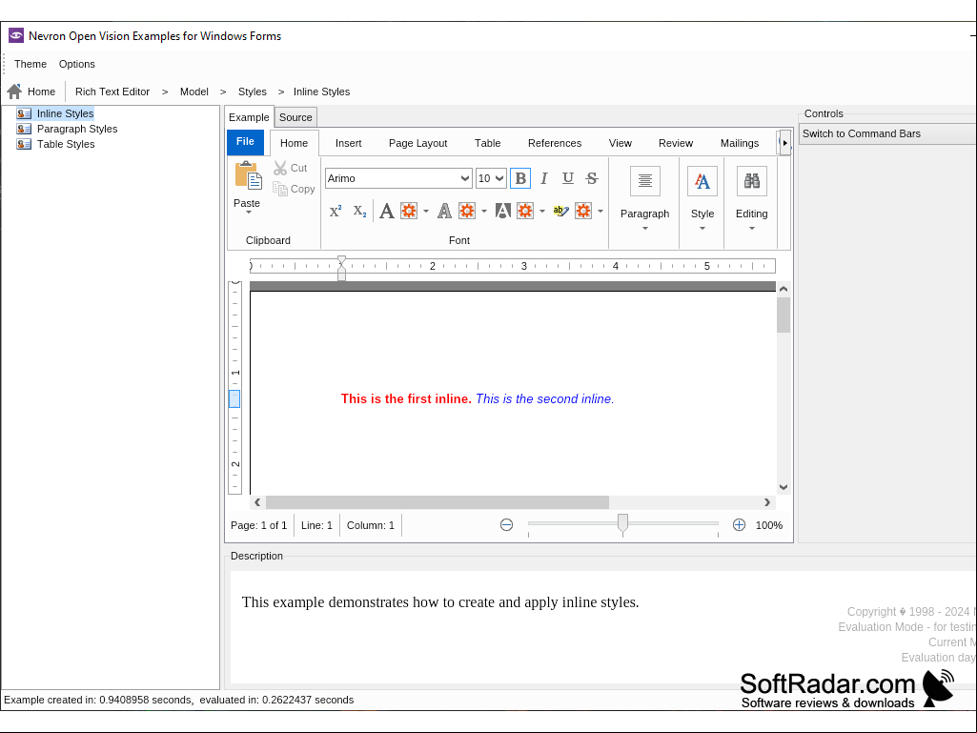
Task: Expand font stroke options arrow
Action: coord(484,212)
